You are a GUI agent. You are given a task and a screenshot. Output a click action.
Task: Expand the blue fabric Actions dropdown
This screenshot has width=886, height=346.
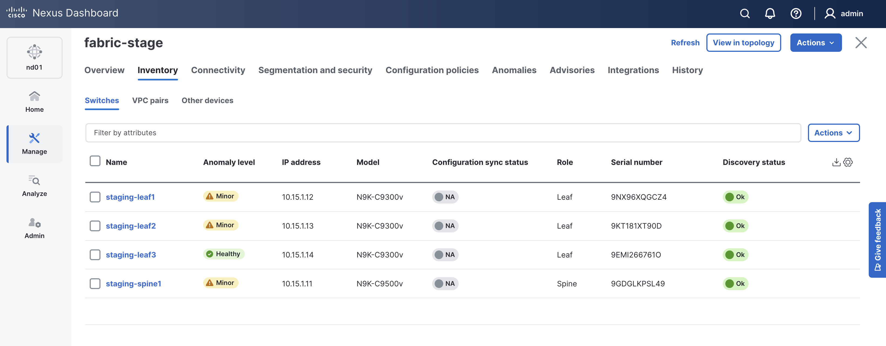point(815,43)
